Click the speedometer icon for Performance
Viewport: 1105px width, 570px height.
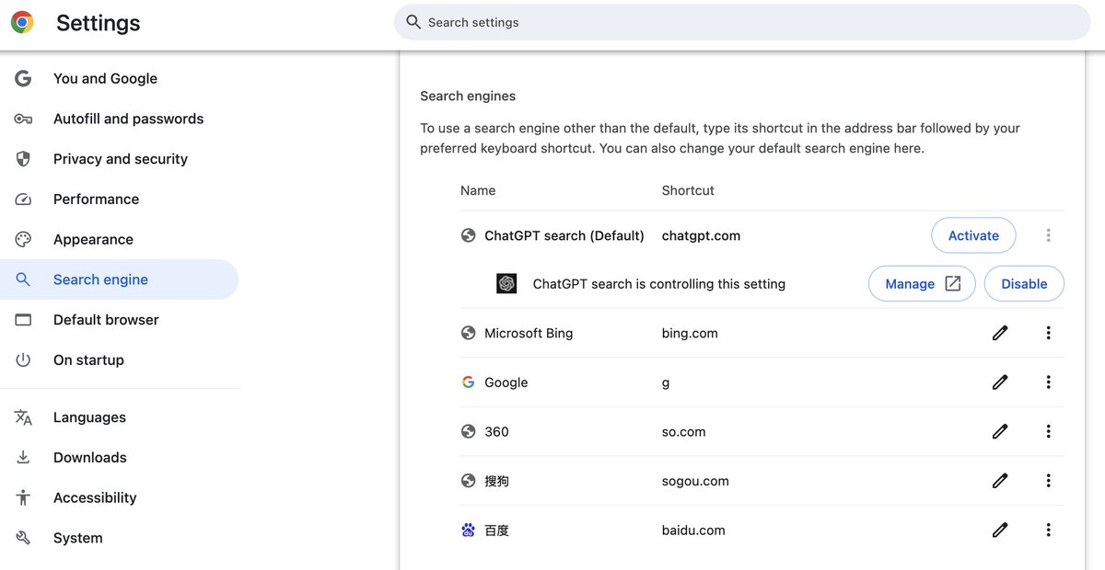coord(23,199)
